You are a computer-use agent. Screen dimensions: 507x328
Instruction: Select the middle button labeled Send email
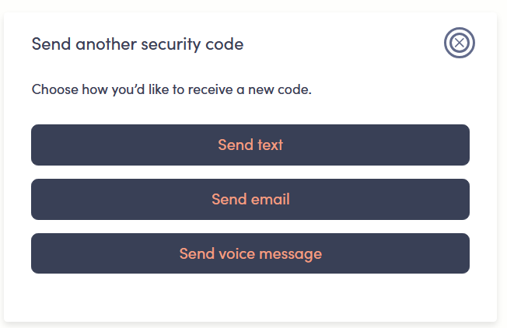coord(250,199)
